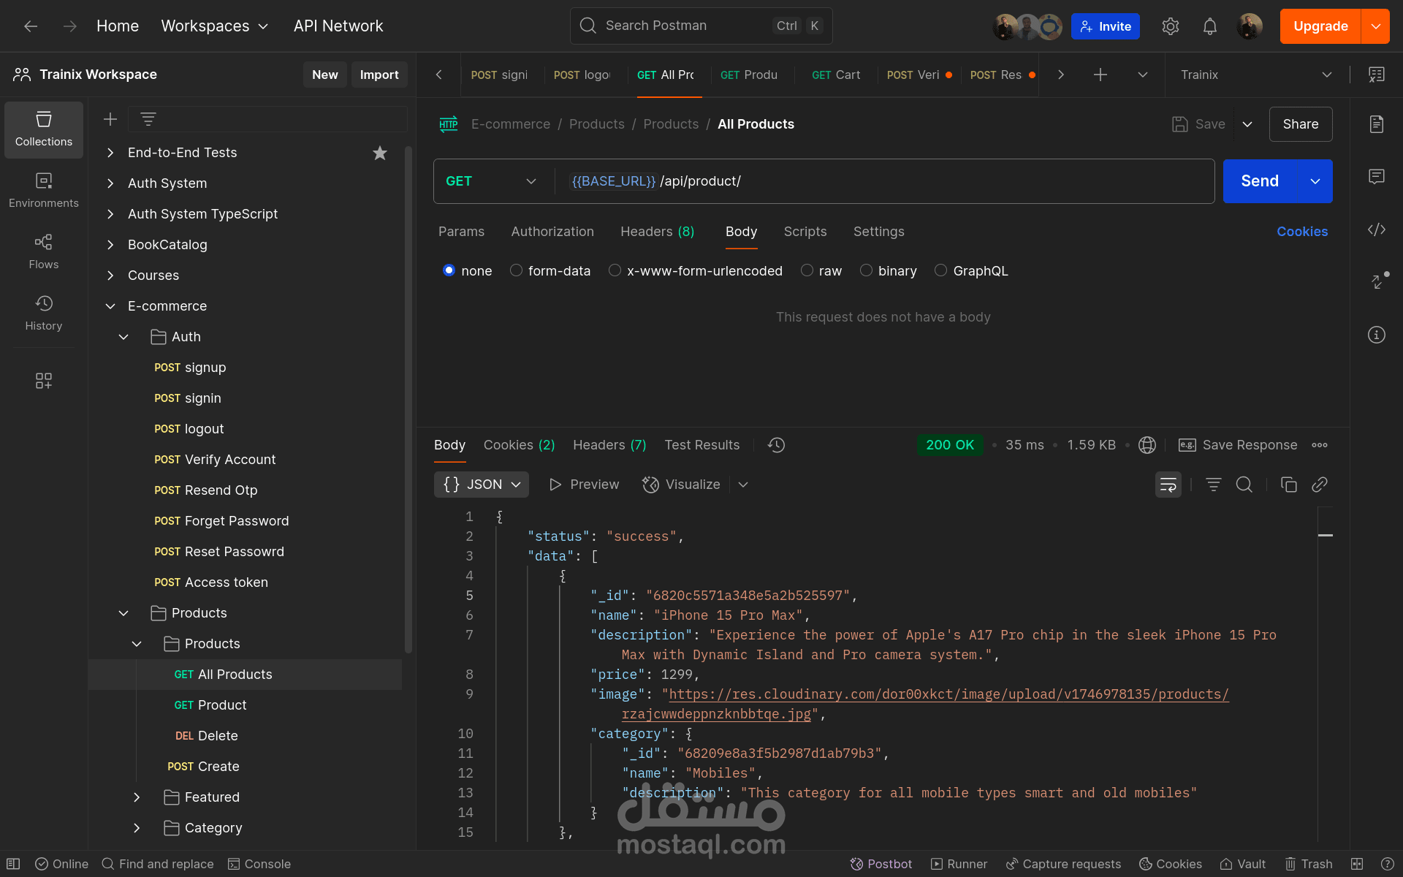Open the GET method dropdown
1403x877 pixels.
[491, 181]
